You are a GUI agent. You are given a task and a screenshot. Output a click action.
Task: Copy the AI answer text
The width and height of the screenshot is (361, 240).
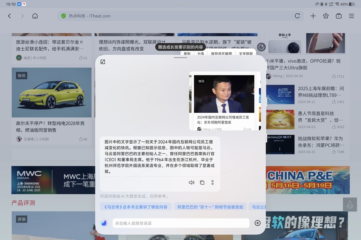[x=202, y=183]
